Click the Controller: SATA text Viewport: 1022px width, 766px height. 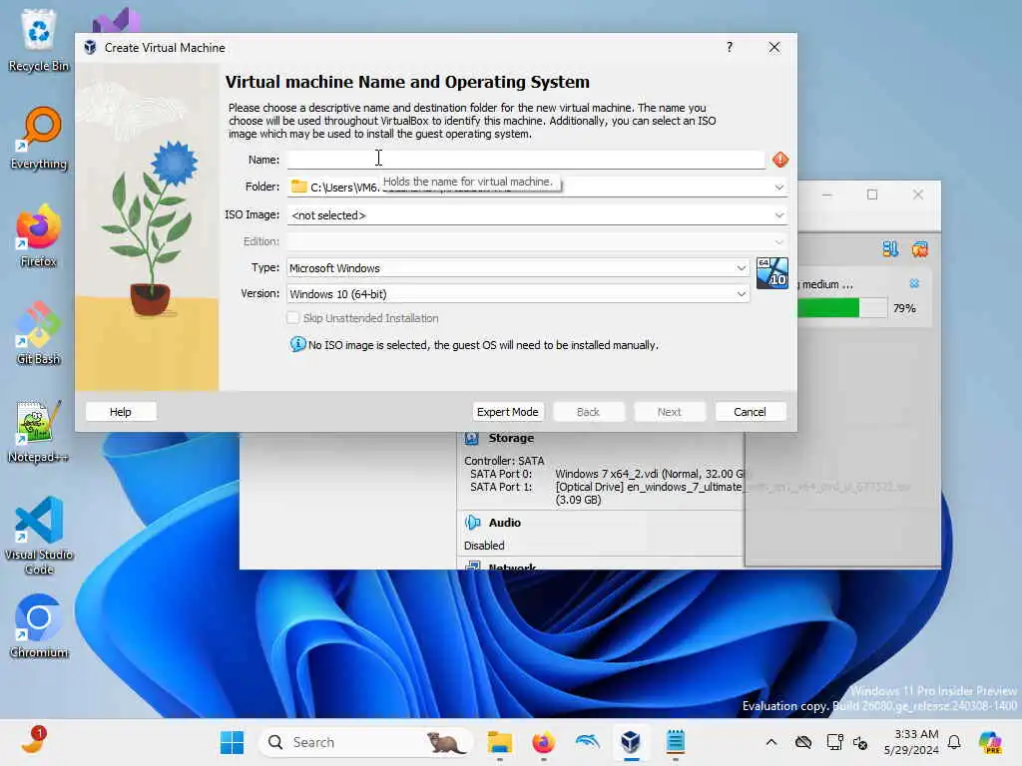tap(504, 461)
